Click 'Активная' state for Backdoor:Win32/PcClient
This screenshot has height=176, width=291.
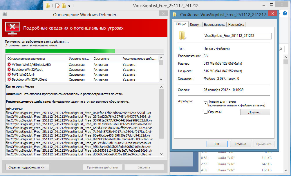point(101,79)
